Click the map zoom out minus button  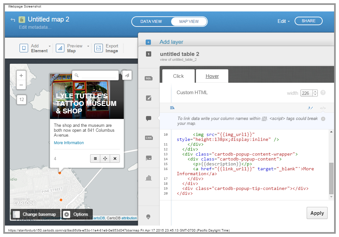pyautogui.click(x=21, y=85)
